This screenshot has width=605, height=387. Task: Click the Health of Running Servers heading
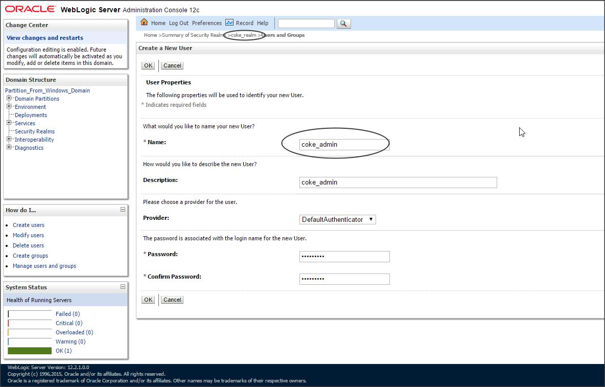pos(39,300)
